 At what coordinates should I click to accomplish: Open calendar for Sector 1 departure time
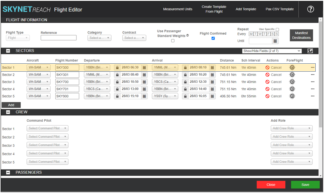click(144, 68)
